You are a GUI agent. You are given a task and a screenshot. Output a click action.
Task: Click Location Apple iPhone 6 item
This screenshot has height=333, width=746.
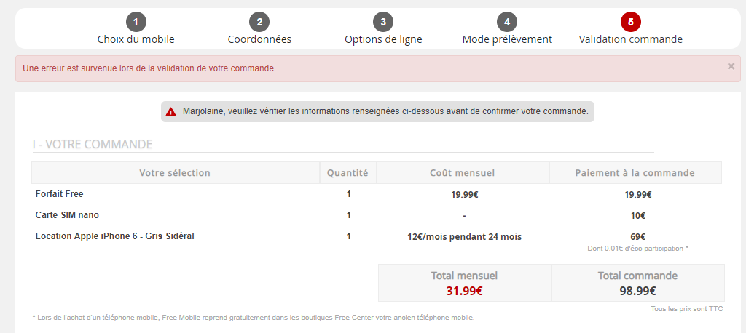coord(114,236)
